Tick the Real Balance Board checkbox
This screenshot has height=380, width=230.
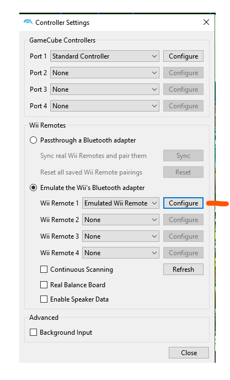[x=44, y=284]
